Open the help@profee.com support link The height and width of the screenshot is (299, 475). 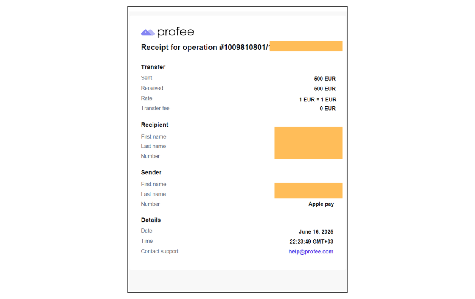(x=311, y=251)
